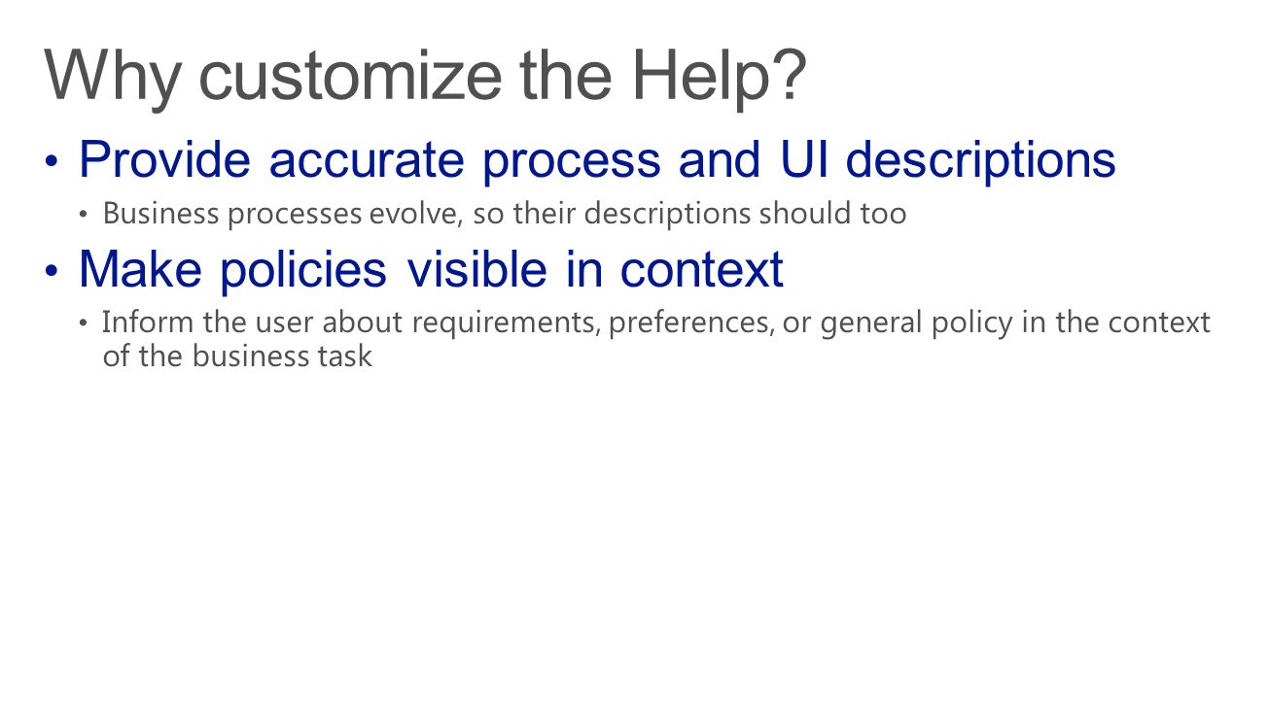Click the word "descriptions" in the blue heading
The height and width of the screenshot is (713, 1269).
click(980, 161)
